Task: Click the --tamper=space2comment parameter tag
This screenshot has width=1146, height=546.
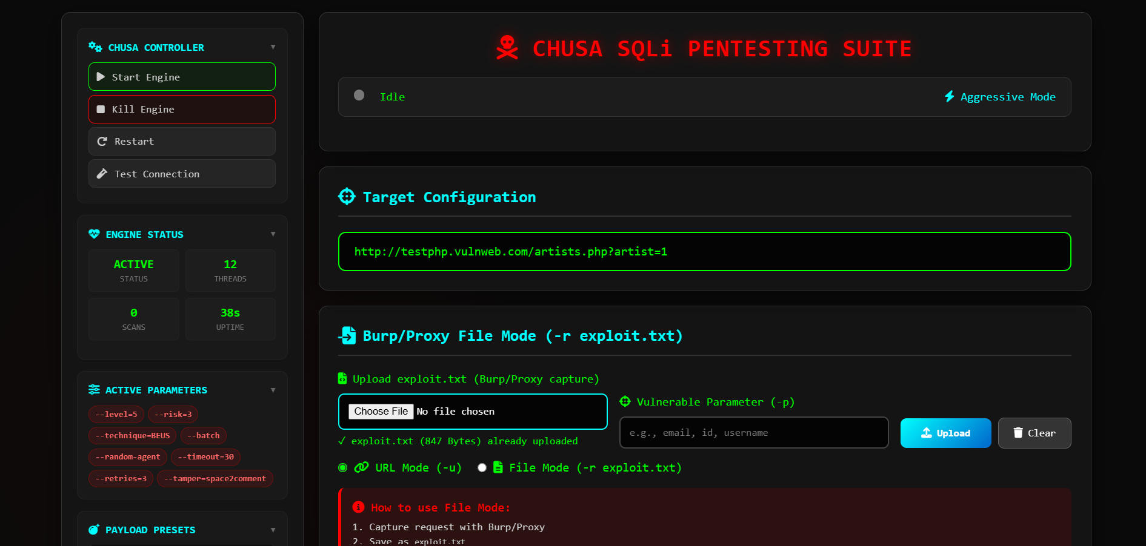Action: pyautogui.click(x=215, y=478)
